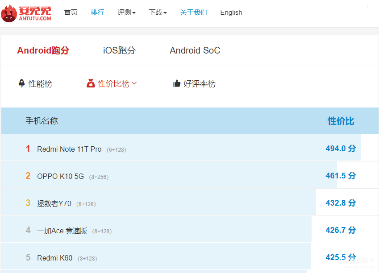Open Redmi Note 11T Pro entry
The height and width of the screenshot is (273, 379).
69,149
